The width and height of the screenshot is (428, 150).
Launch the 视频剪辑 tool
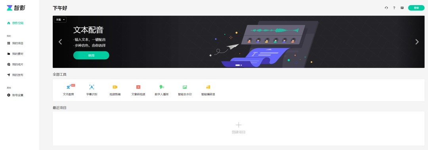coord(115,90)
